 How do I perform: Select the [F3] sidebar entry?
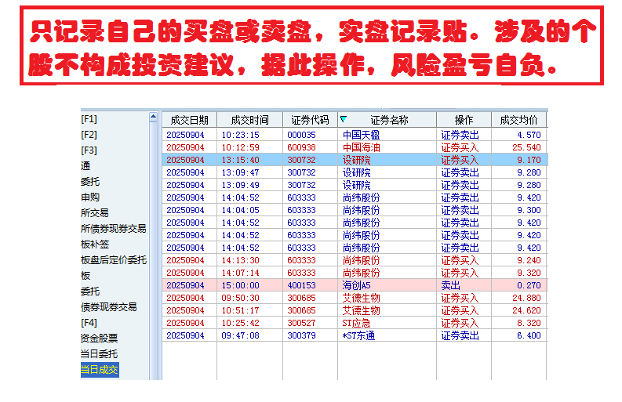point(89,150)
